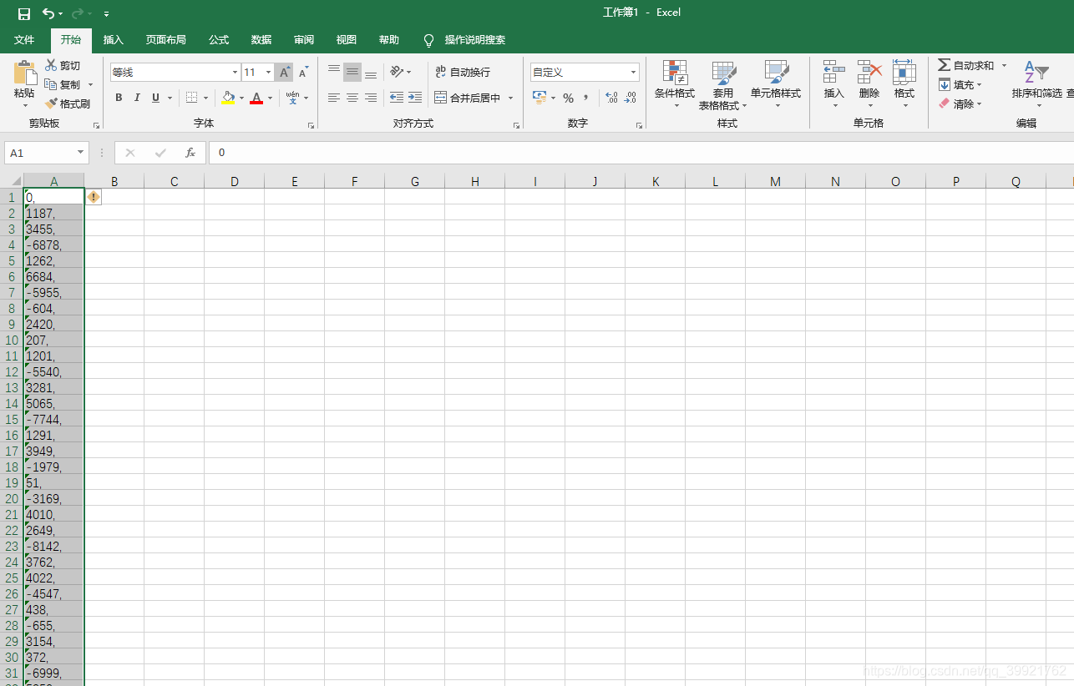This screenshot has height=686, width=1074.
Task: Switch to Data (数据) tab
Action: tap(261, 40)
